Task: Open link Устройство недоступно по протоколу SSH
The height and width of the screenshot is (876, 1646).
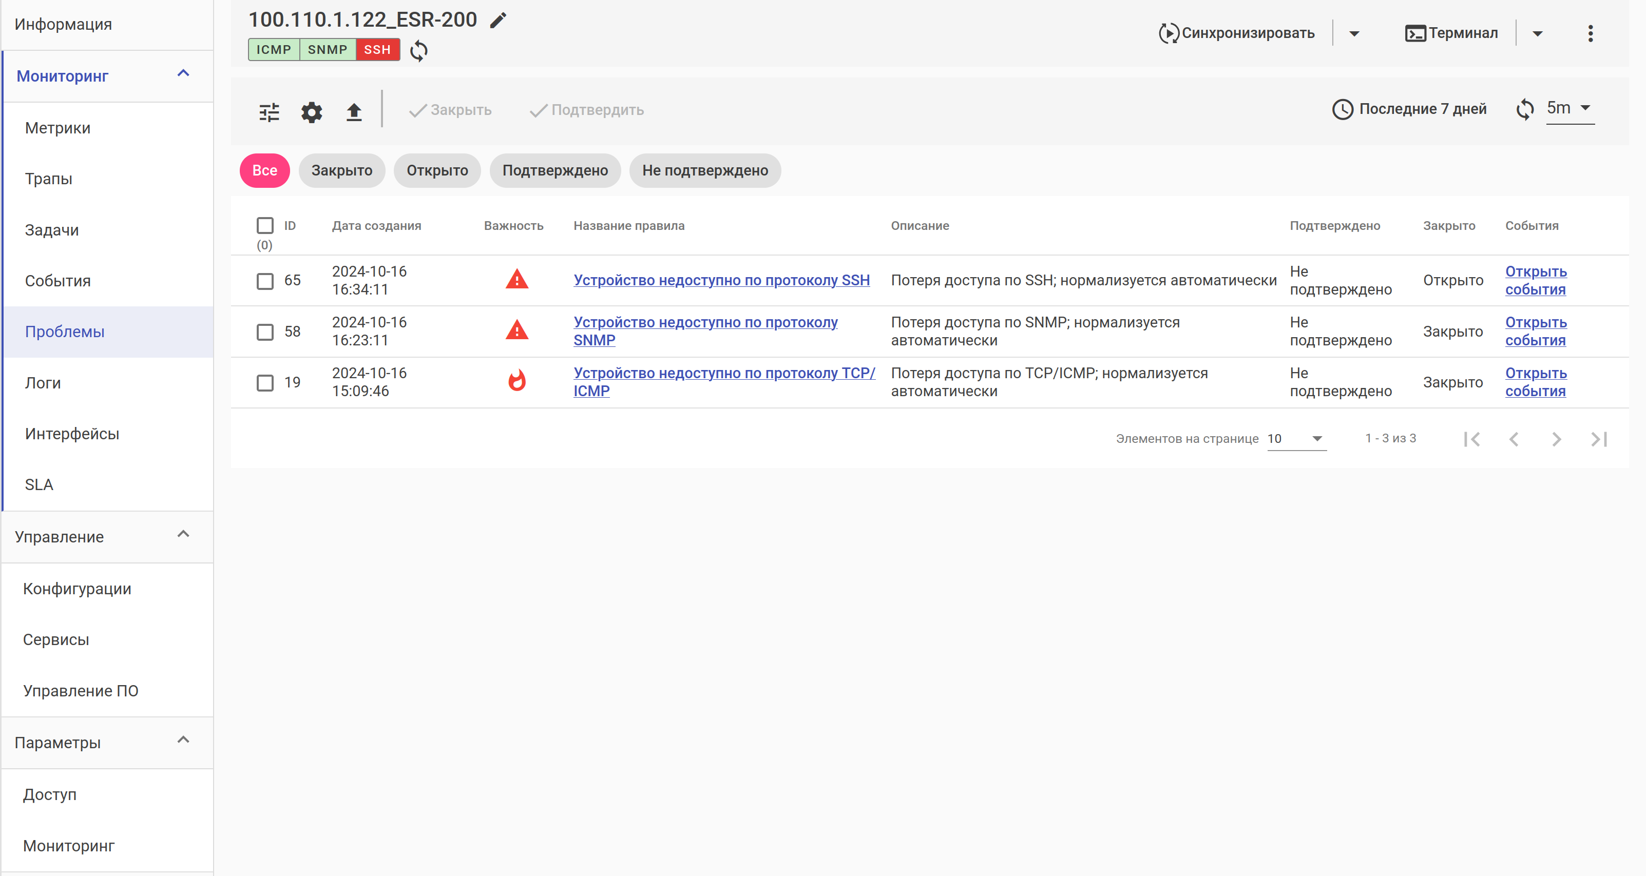Action: tap(721, 280)
